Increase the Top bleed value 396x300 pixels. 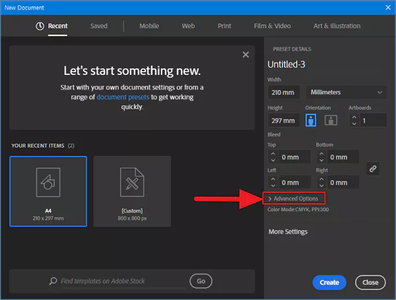coord(273,154)
